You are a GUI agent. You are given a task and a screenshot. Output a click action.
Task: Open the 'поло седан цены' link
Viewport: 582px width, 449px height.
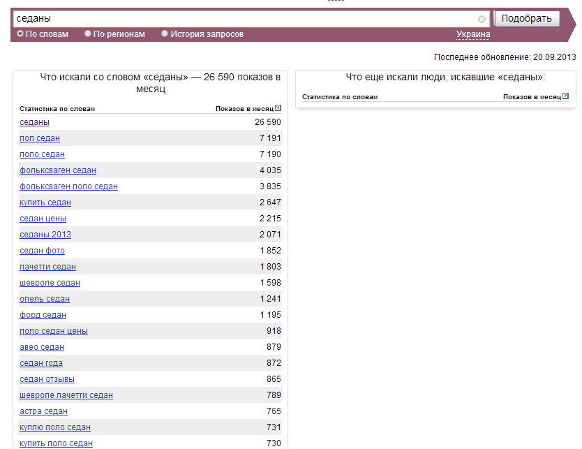tap(54, 331)
